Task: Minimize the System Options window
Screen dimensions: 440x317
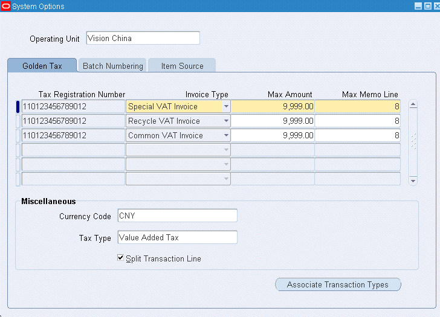Action: click(x=418, y=6)
